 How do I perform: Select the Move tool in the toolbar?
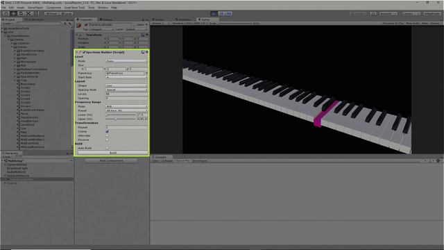[13, 14]
